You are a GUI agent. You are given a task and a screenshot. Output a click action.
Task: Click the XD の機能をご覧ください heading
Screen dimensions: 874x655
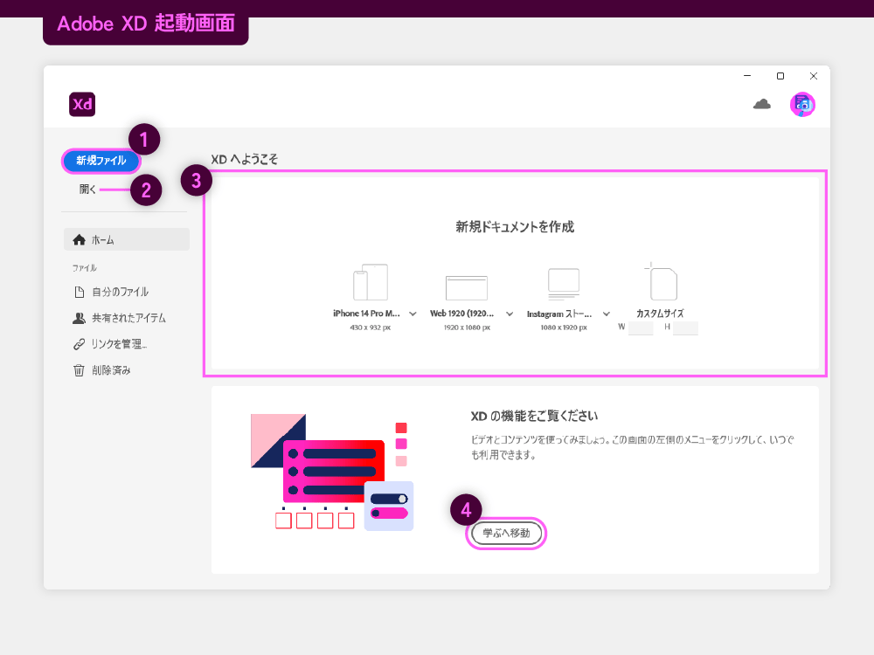(534, 416)
